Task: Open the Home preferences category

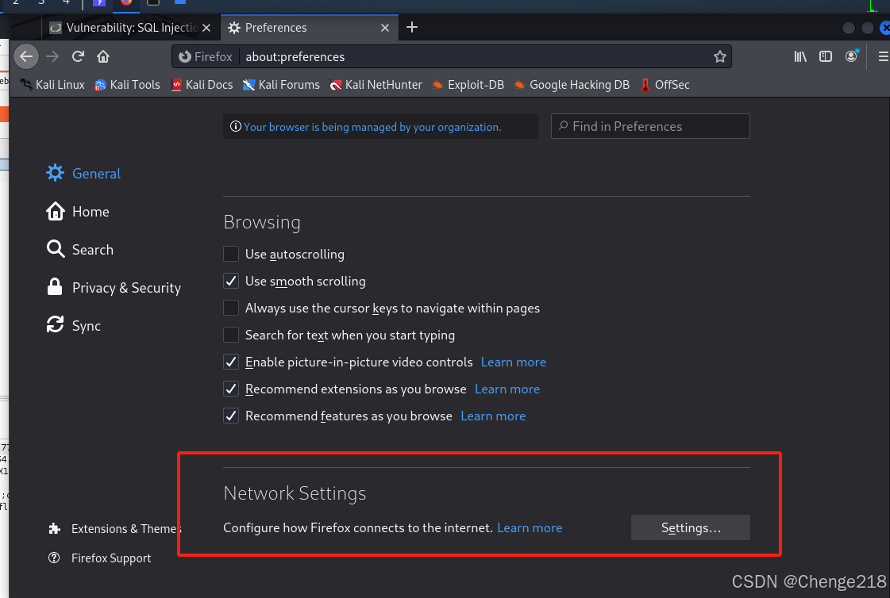Action: [78, 212]
